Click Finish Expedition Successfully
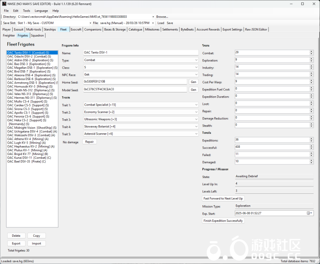The height and width of the screenshot is (264, 320). click(223, 221)
